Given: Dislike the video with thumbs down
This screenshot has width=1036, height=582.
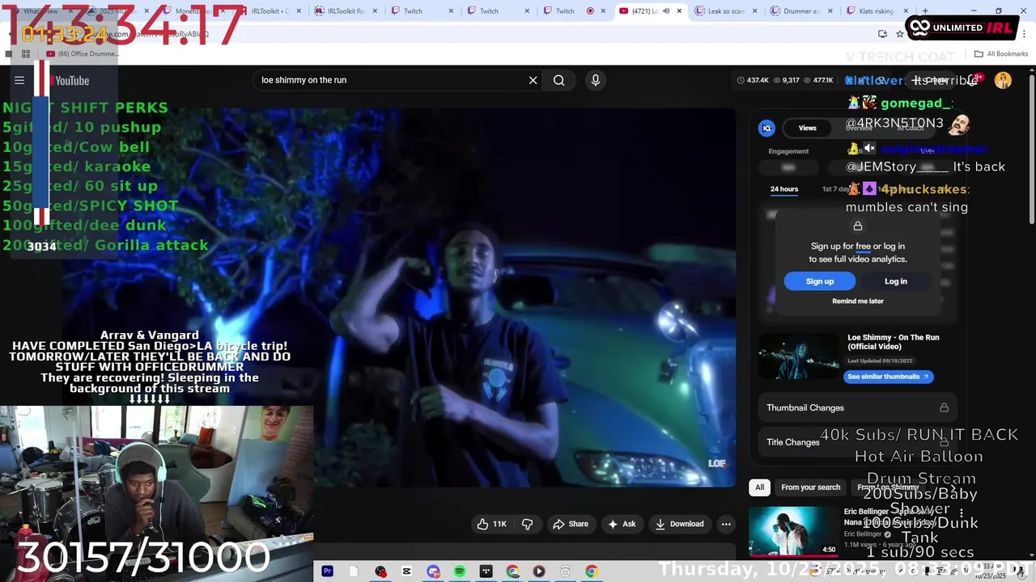Looking at the screenshot, I should click(527, 524).
